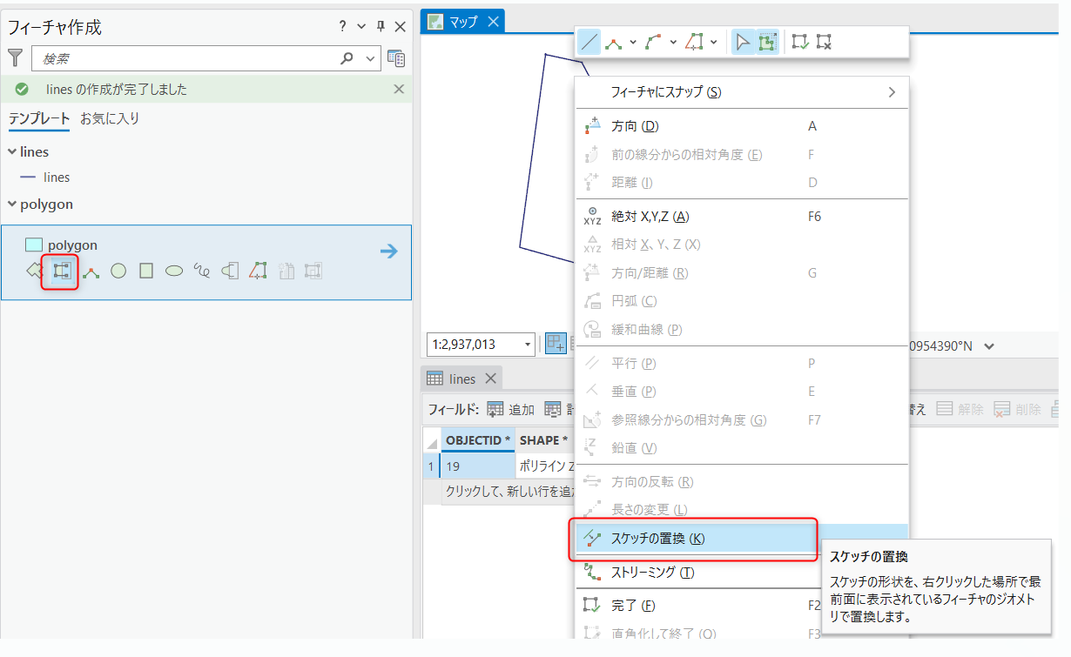1071x657 pixels.
Task: Toggle the grid snapping button next to the scale box
Action: coord(555,345)
